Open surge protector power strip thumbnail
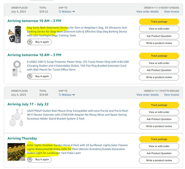The height and width of the screenshot is (169, 185). (x=17, y=68)
